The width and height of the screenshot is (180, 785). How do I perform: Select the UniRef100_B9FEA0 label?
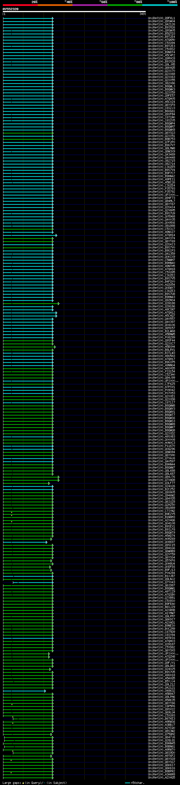161,604
